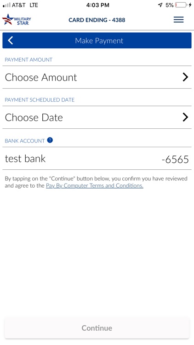Open the Choose Amount selector
The image size is (194, 345).
click(97, 77)
